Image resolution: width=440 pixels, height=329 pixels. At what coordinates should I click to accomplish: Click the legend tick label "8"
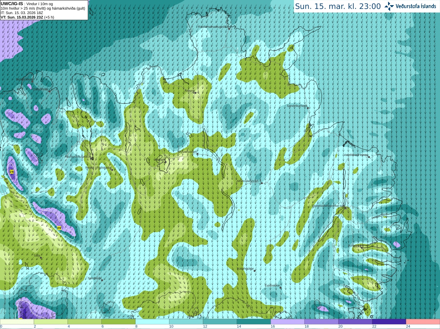pos(136,327)
